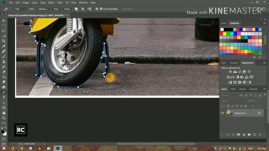269x151 pixels.
Task: Select the Hand tool
Action: pos(4,113)
